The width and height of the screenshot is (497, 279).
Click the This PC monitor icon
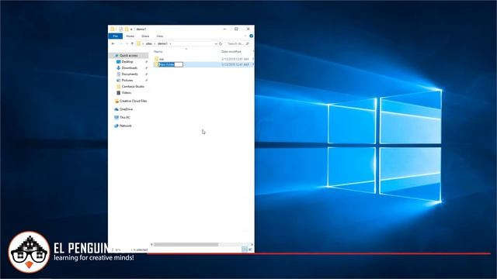pyautogui.click(x=116, y=117)
